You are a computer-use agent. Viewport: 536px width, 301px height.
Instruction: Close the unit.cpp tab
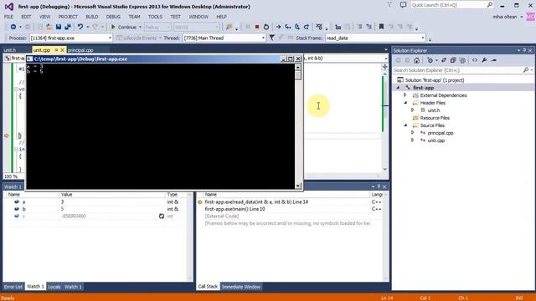[62, 50]
